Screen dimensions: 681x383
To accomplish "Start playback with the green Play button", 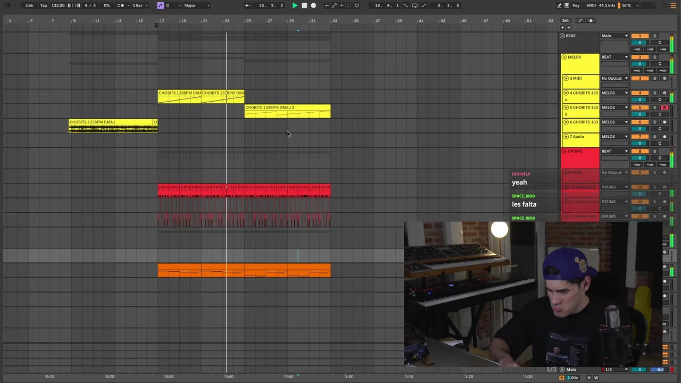I will click(x=295, y=5).
